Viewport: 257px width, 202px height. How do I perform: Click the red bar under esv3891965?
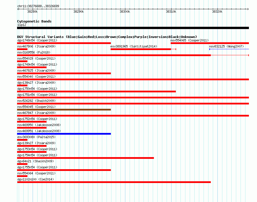(x=141, y=49)
